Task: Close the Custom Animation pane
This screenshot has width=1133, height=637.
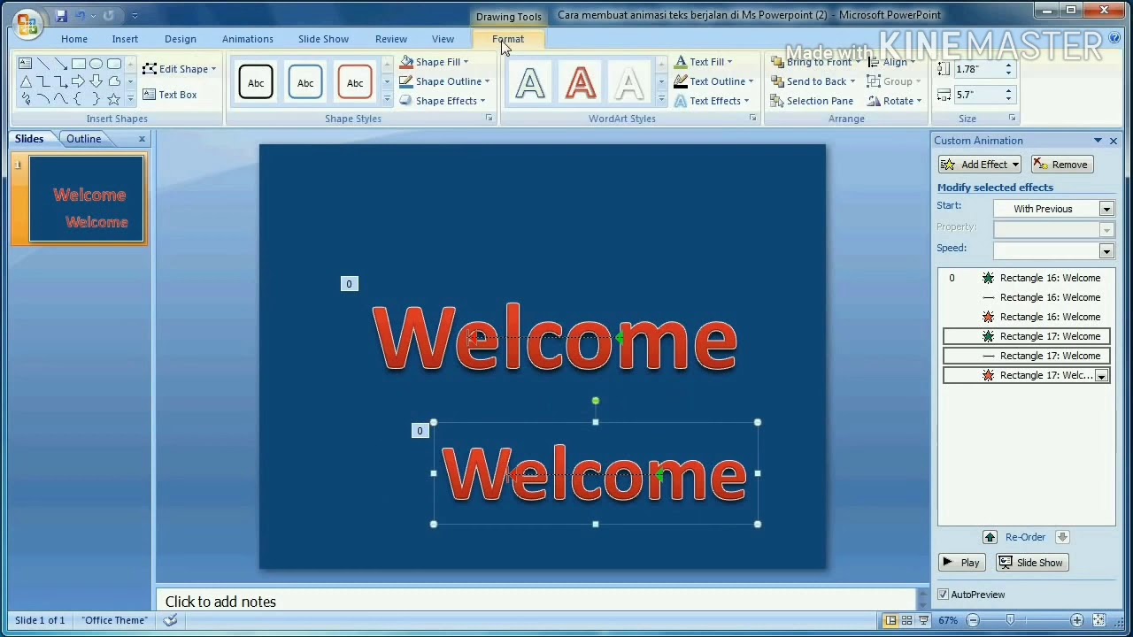Action: coord(1114,141)
